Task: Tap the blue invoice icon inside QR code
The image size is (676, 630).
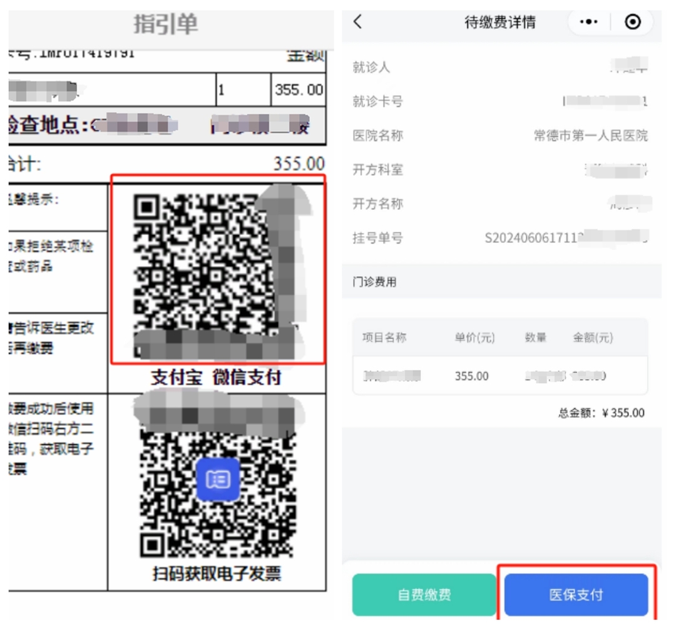Action: 218,479
